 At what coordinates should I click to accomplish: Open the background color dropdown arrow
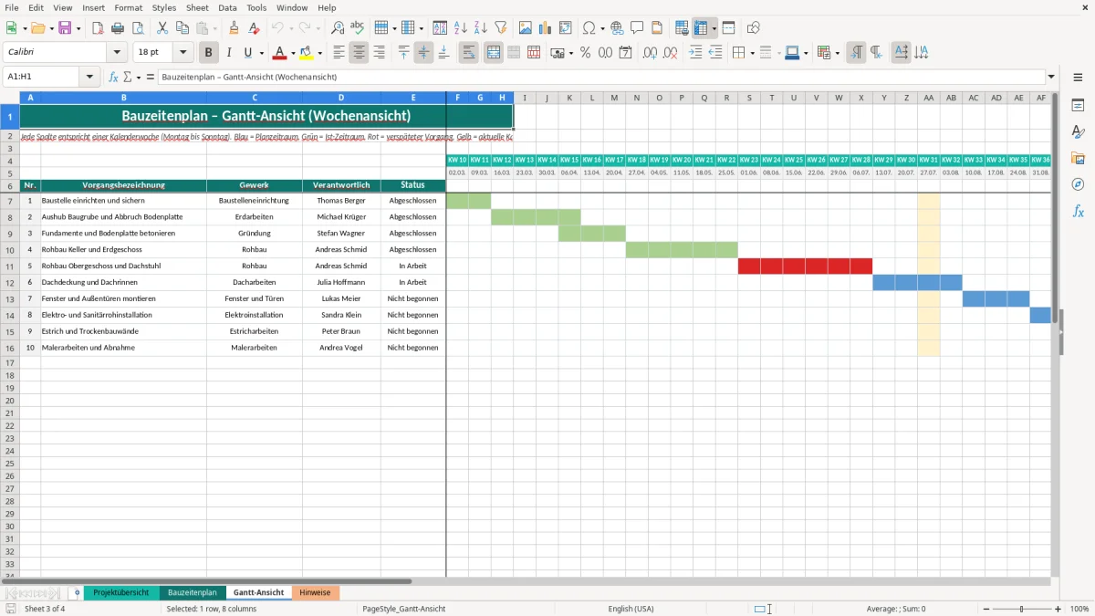pos(319,53)
